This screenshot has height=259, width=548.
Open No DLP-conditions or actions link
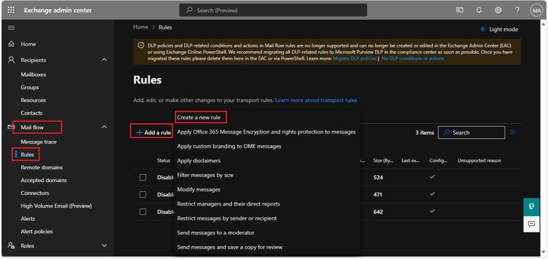point(413,59)
